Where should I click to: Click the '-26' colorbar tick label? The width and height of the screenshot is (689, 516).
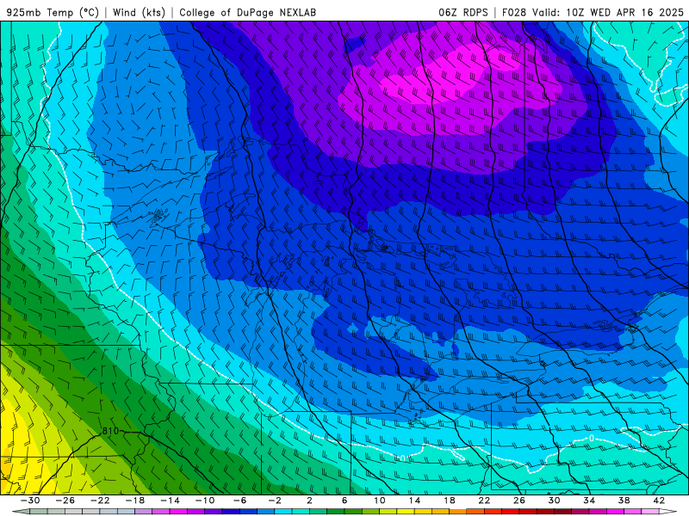[x=65, y=501]
